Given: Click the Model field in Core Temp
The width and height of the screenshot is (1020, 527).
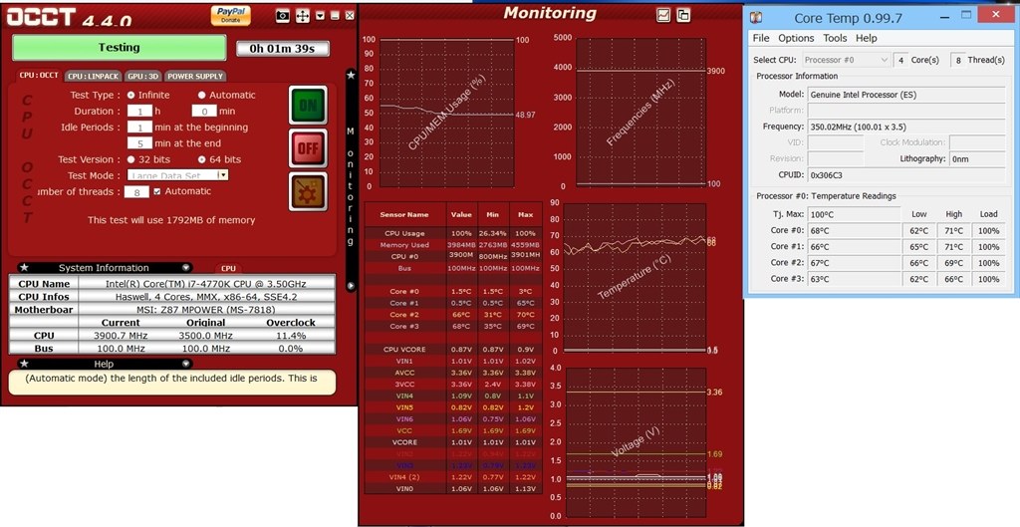Looking at the screenshot, I should click(906, 95).
